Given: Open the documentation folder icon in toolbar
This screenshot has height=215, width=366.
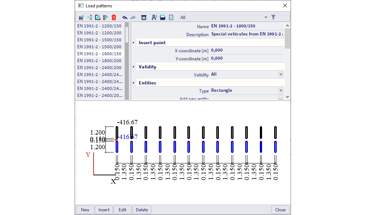Looking at the screenshot, I should 163,17.
